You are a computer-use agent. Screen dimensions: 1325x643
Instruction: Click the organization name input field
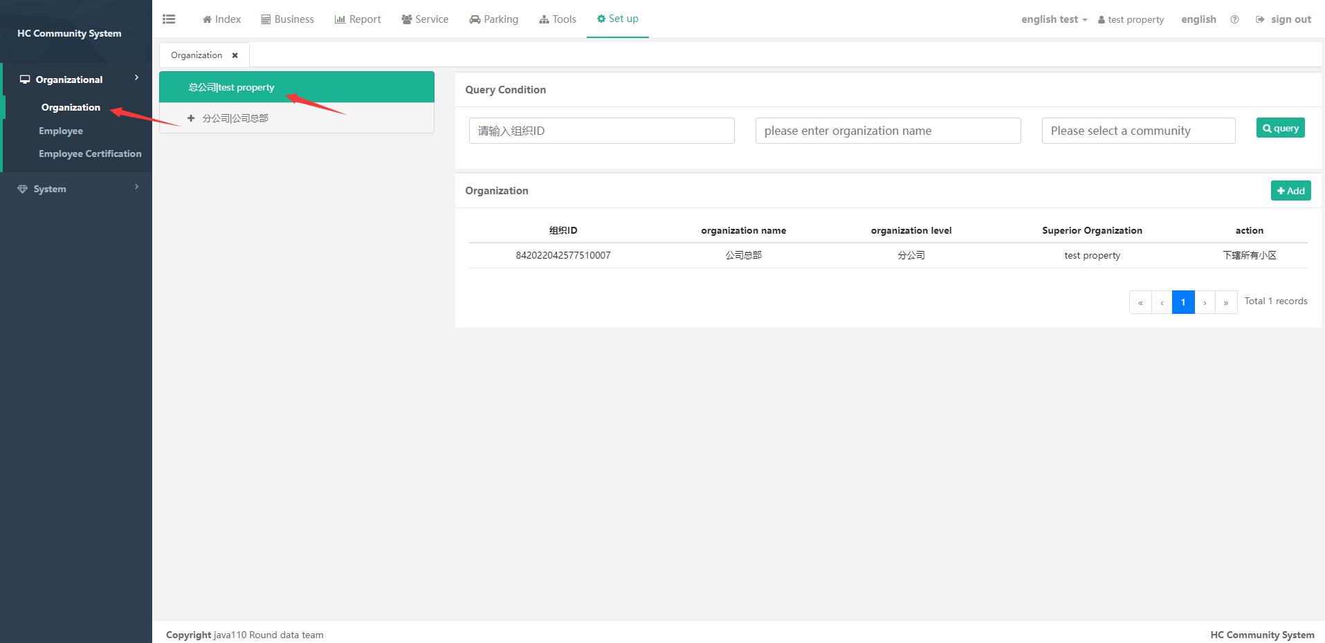coord(888,131)
